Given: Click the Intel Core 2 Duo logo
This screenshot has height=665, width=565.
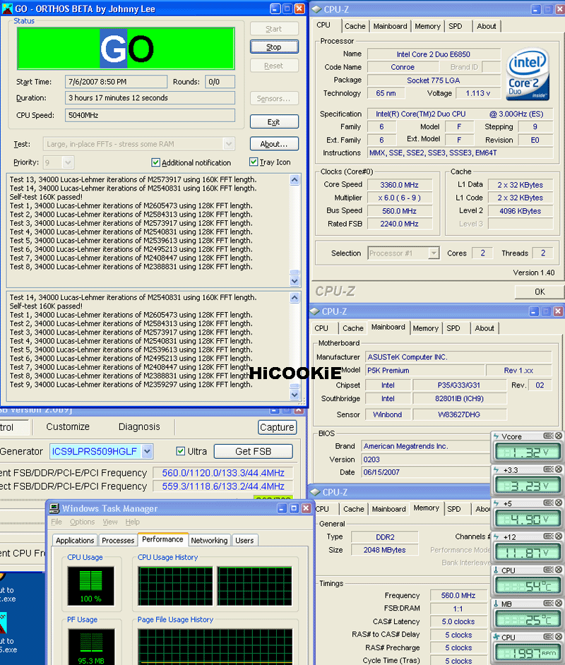Looking at the screenshot, I should point(528,75).
